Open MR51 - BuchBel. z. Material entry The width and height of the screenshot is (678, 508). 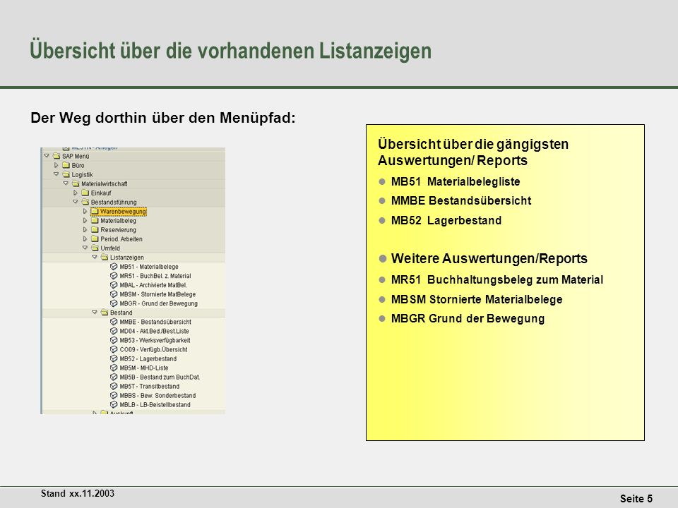point(155,276)
